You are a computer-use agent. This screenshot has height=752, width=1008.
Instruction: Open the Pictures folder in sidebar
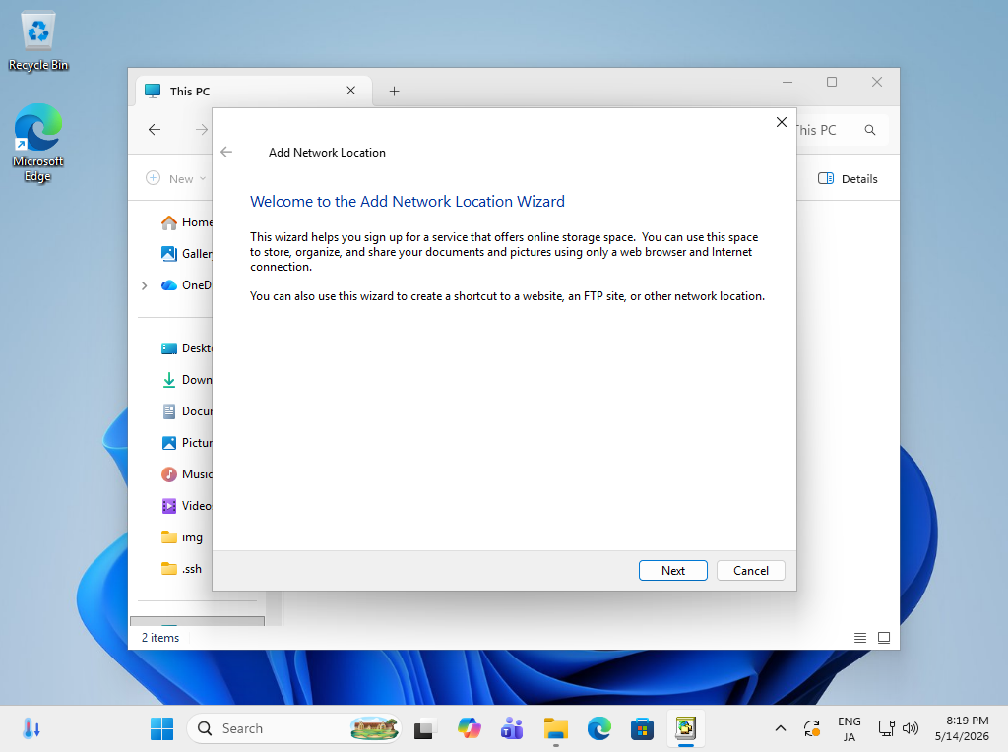[186, 443]
